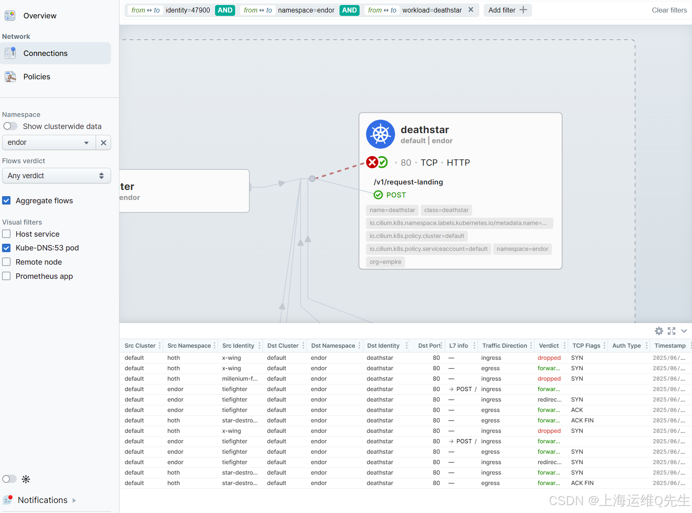Sort by Timestamp column header

click(x=670, y=346)
